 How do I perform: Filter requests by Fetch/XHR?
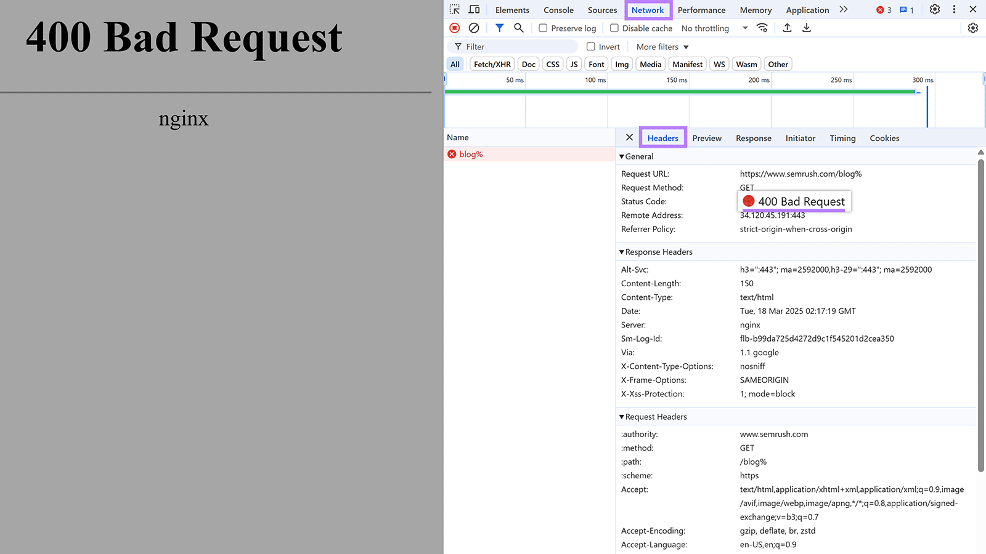click(491, 63)
